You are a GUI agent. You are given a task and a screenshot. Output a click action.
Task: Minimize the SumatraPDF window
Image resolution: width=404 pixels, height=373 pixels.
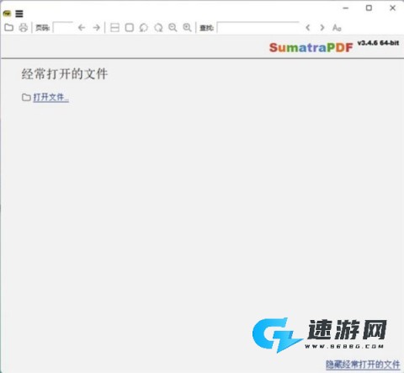[346, 8]
